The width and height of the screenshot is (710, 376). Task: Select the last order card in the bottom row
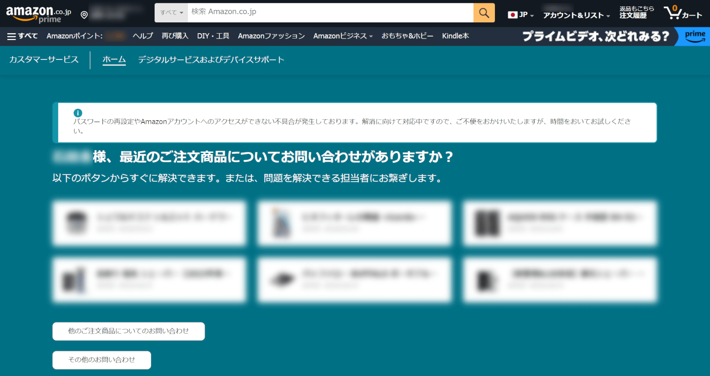tap(560, 280)
